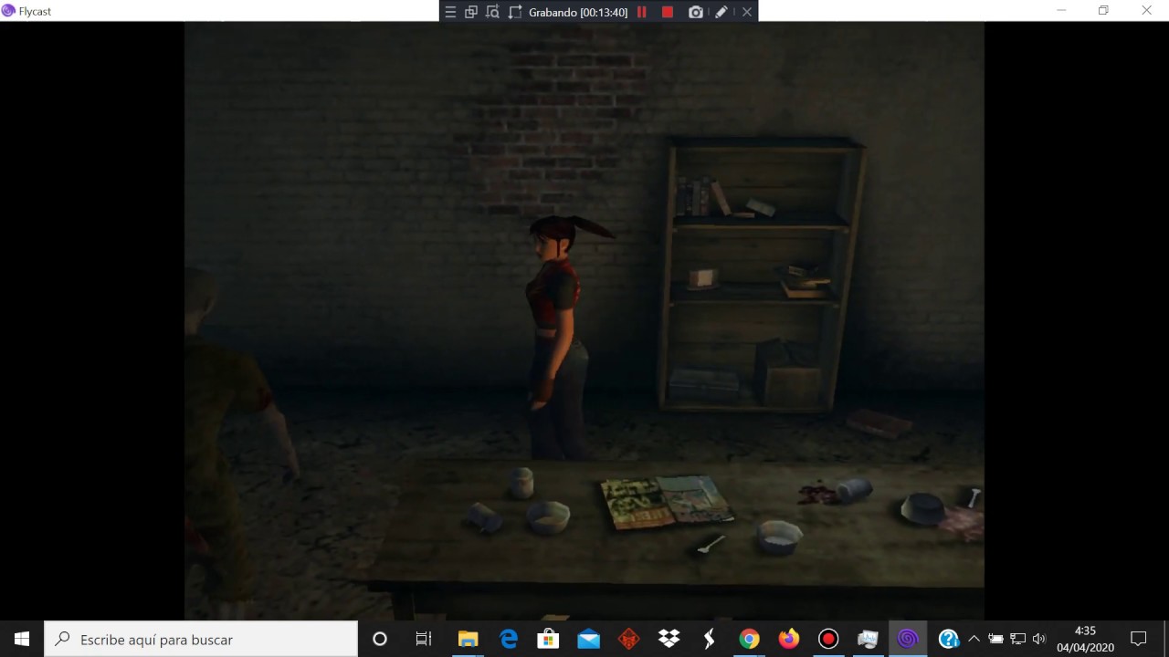Viewport: 1169px width, 657px height.
Task: Close the Flycast window
Action: click(1146, 11)
